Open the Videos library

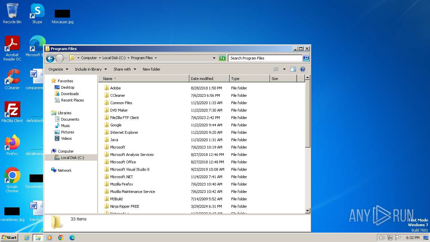(66, 138)
